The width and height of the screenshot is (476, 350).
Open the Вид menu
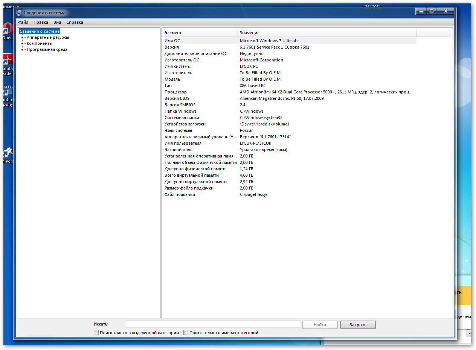pyautogui.click(x=57, y=22)
